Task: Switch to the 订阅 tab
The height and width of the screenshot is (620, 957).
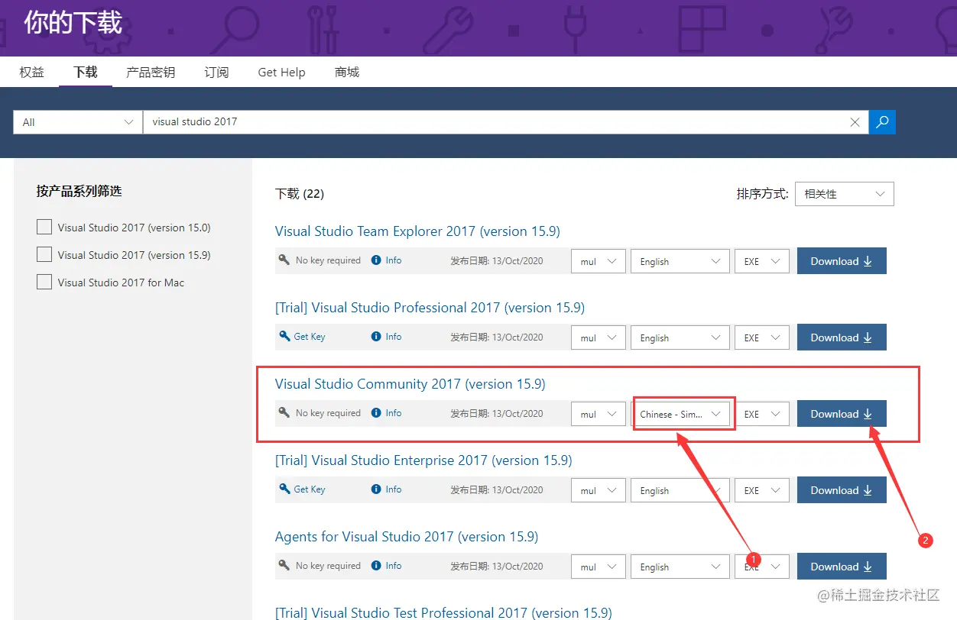Action: point(216,73)
